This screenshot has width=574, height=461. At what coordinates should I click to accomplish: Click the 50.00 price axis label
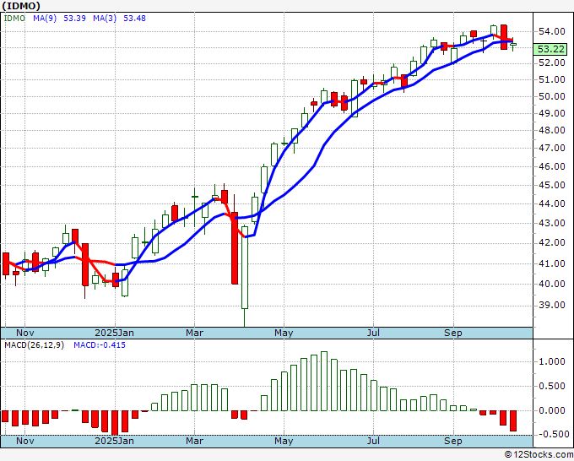click(552, 96)
